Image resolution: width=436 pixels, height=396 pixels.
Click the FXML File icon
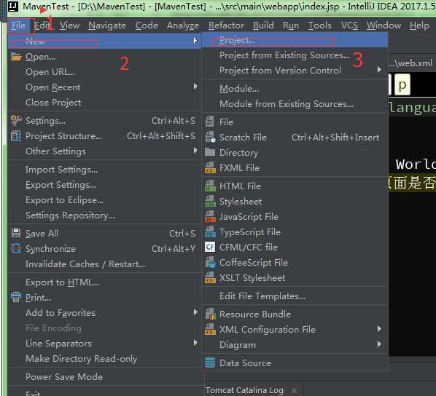[x=210, y=167]
